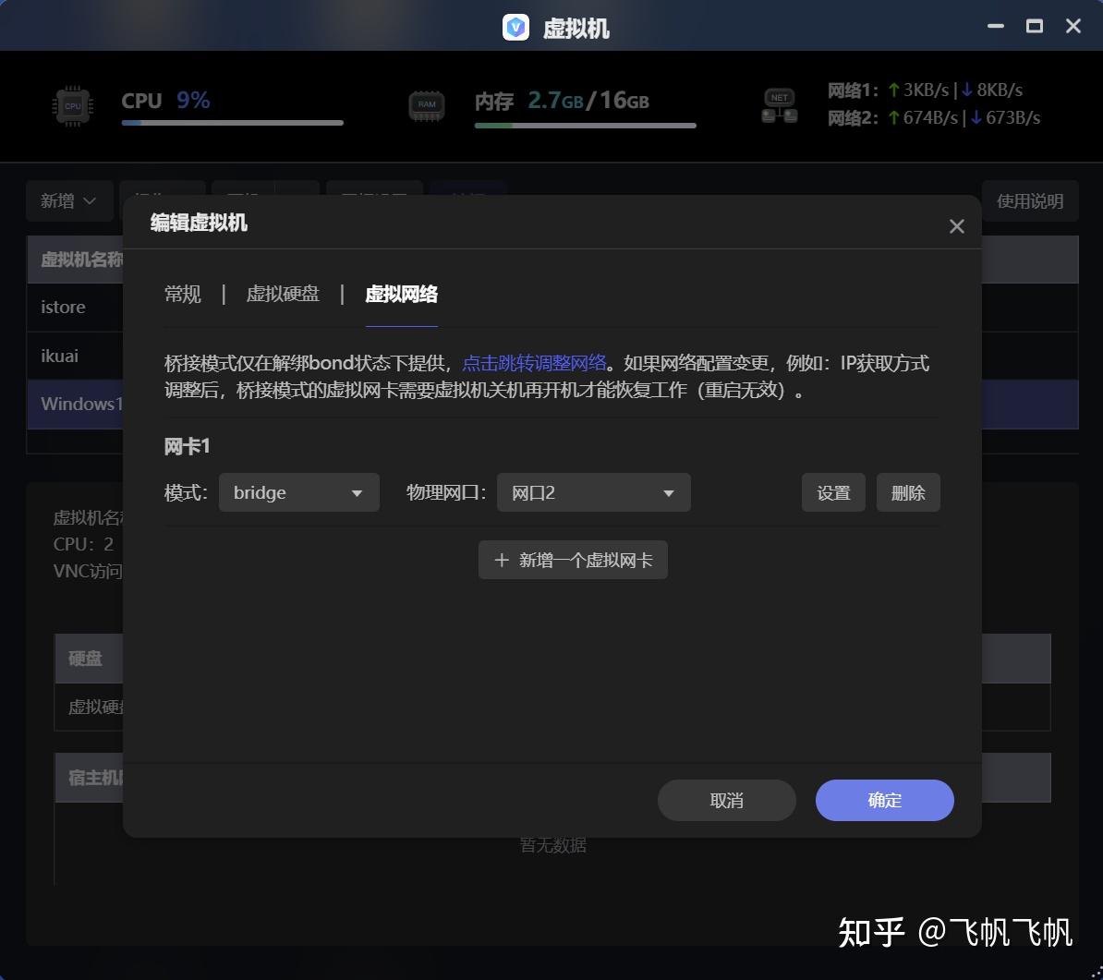Screen dimensions: 1103x980
Task: Open the 点击跳转调整网络 link
Action: [533, 362]
